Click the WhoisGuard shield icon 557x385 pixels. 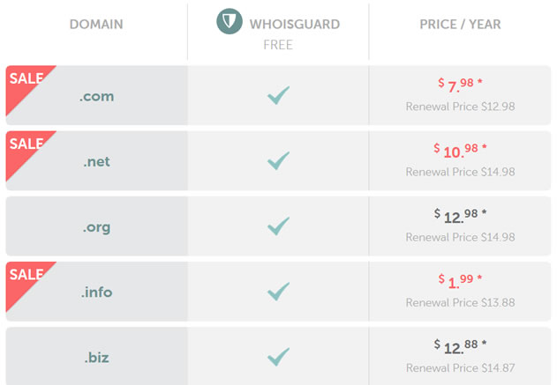point(230,22)
